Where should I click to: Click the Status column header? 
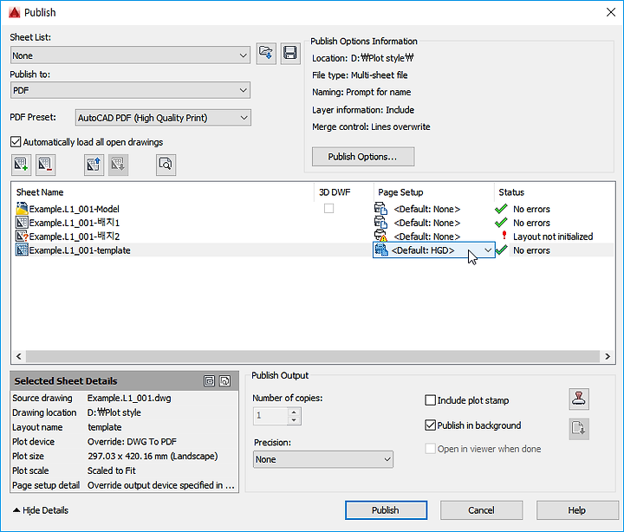tap(511, 192)
